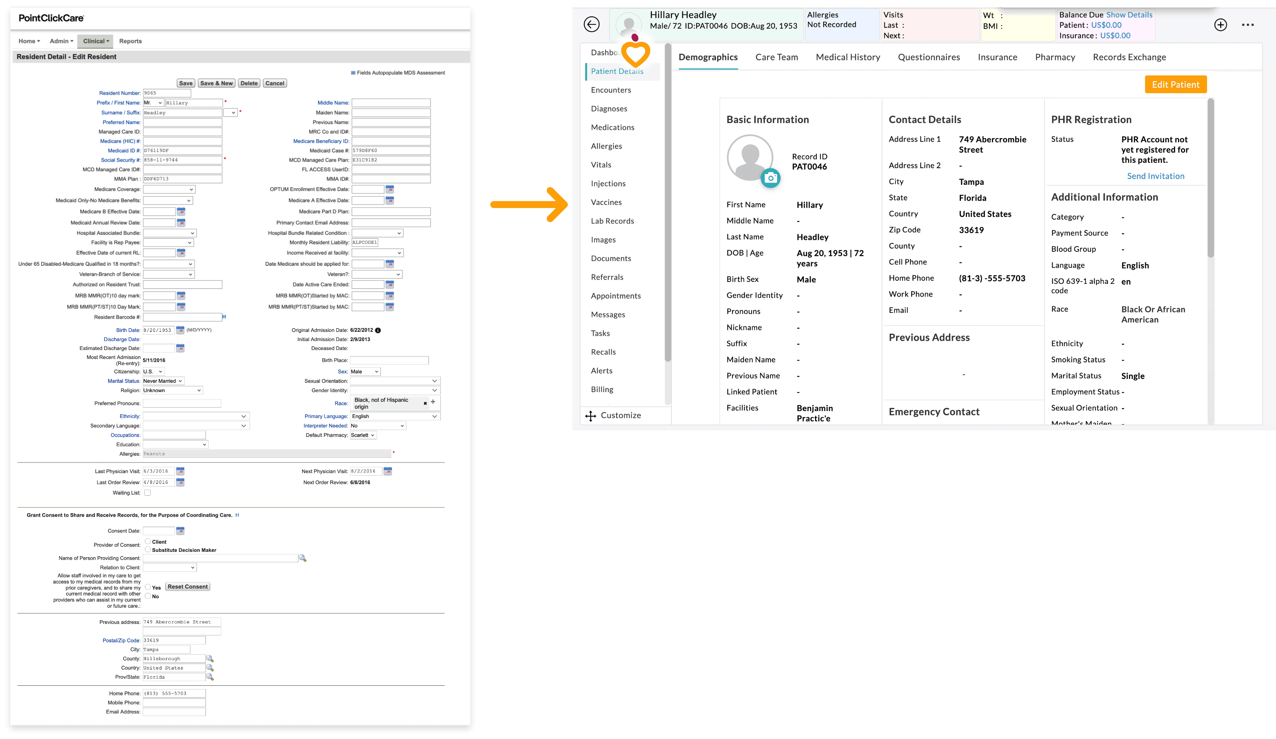This screenshot has width=1276, height=739.
Task: Open calendar for Next Physician Visit
Action: pyautogui.click(x=388, y=471)
